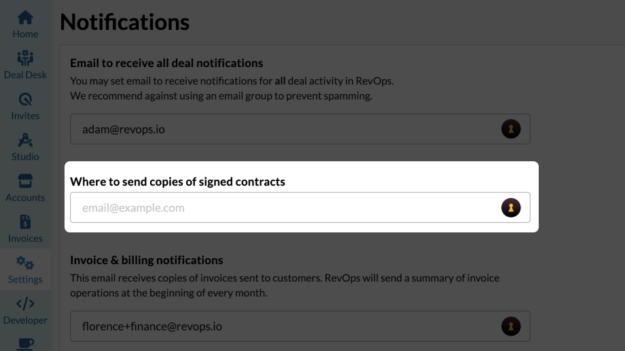
Task: Click the Notifications page heading
Action: 124,22
